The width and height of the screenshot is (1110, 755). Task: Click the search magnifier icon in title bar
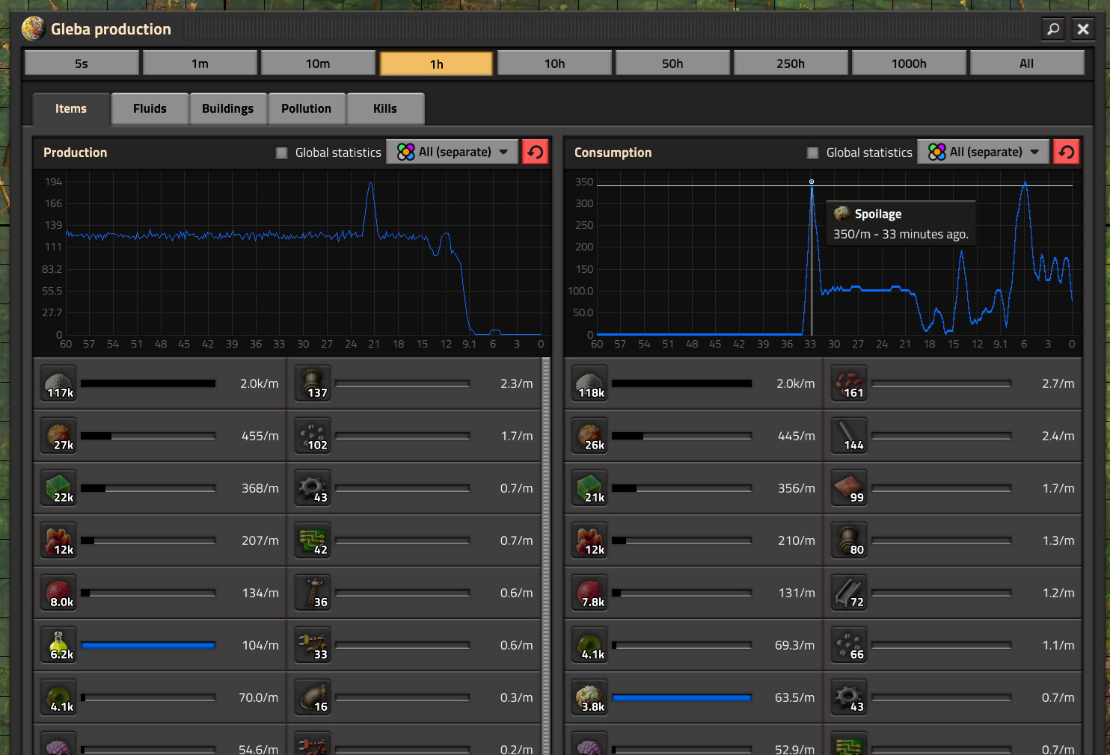click(1053, 29)
